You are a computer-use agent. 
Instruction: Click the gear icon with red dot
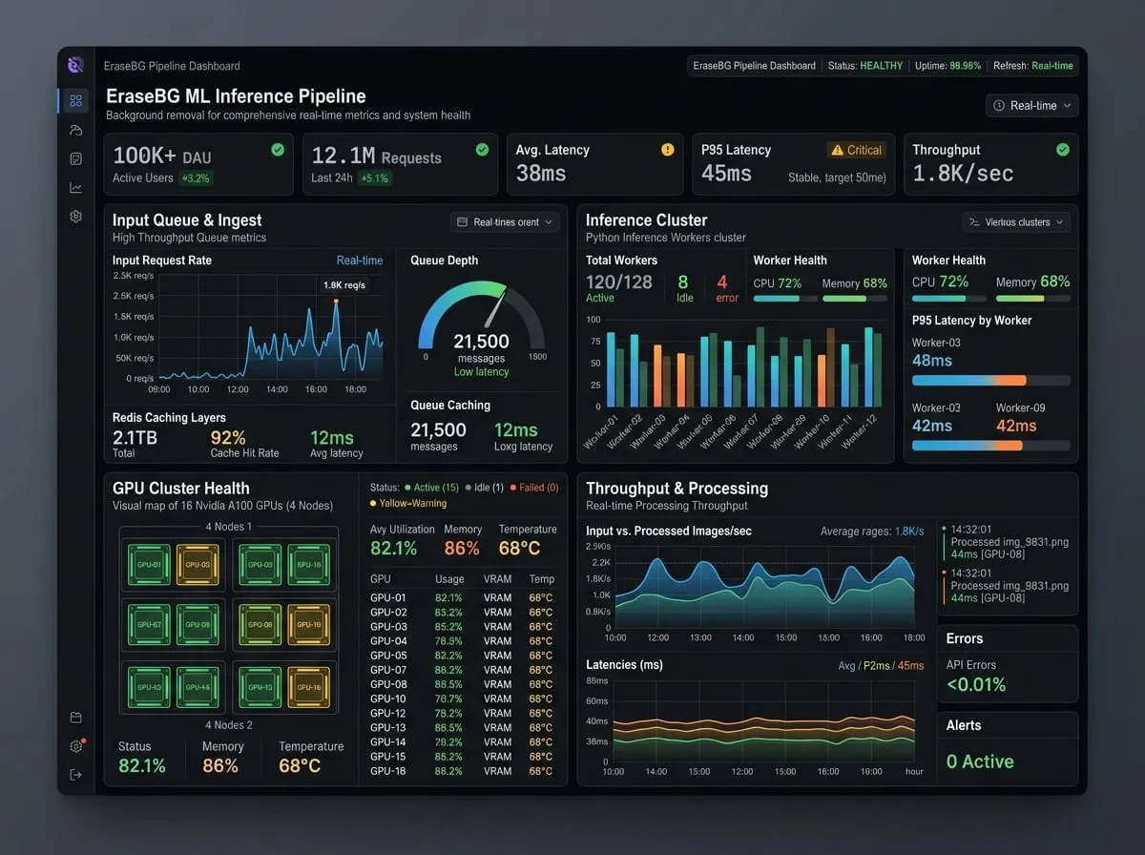click(x=76, y=746)
